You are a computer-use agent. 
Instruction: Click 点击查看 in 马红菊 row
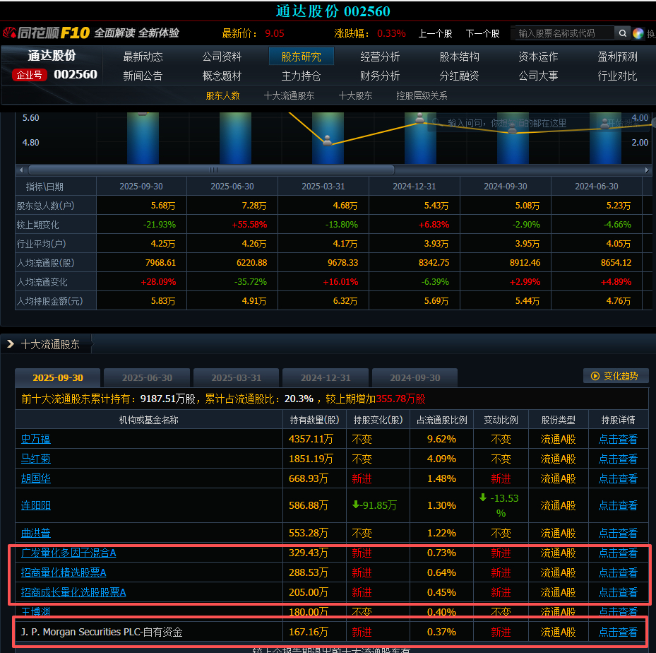[x=618, y=459]
